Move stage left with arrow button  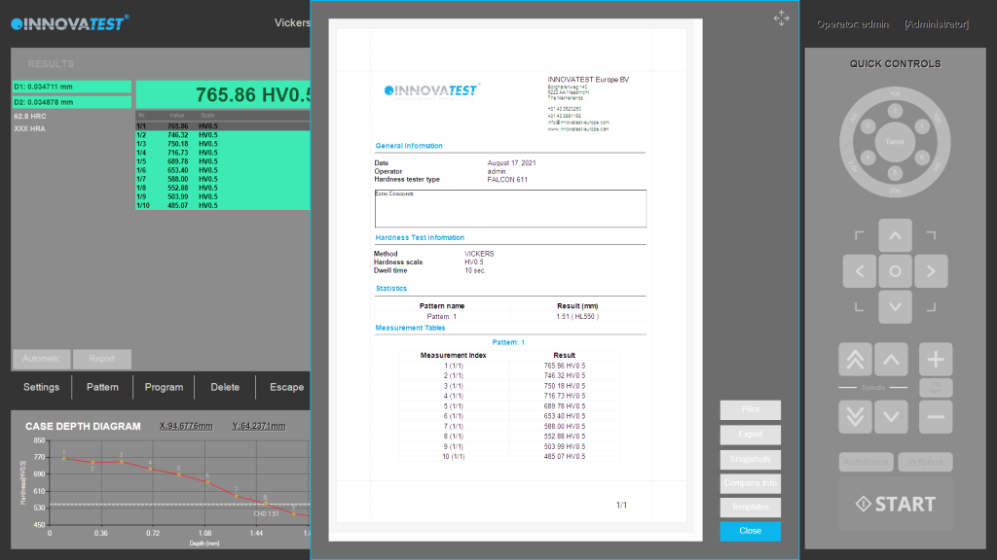(860, 271)
